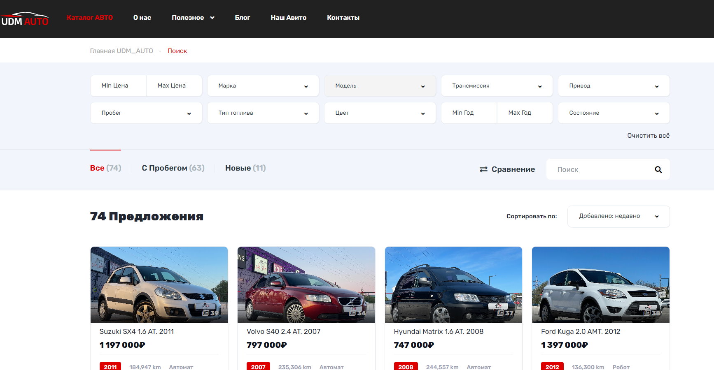Screen dimensions: 714x370
Task: Open Volvo S40 car photo
Action: click(x=306, y=284)
